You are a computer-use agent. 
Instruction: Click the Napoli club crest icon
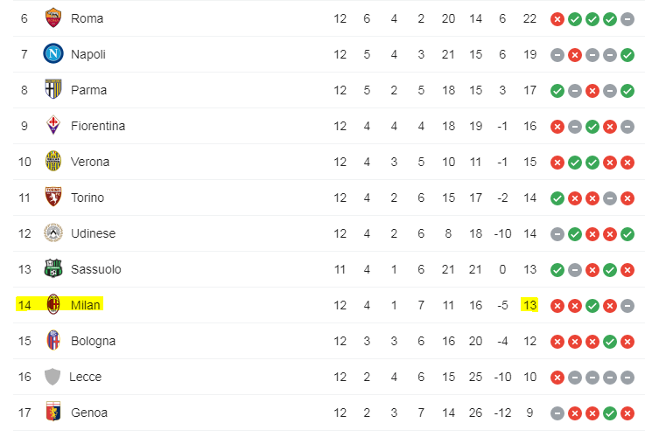pyautogui.click(x=53, y=54)
